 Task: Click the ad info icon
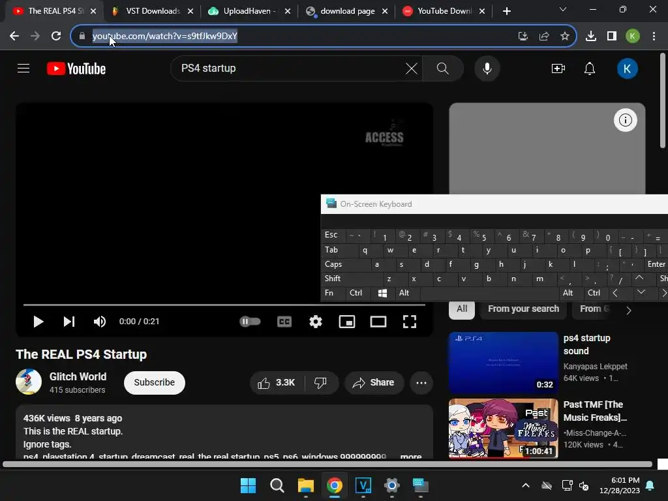pyautogui.click(x=626, y=120)
